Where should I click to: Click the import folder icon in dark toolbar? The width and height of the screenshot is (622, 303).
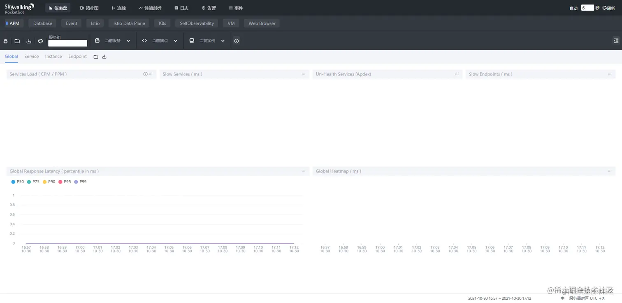[17, 41]
